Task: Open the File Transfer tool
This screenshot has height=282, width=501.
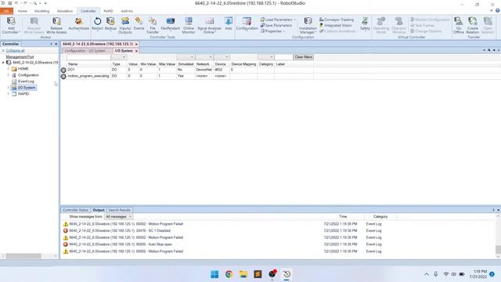Action: [153, 25]
